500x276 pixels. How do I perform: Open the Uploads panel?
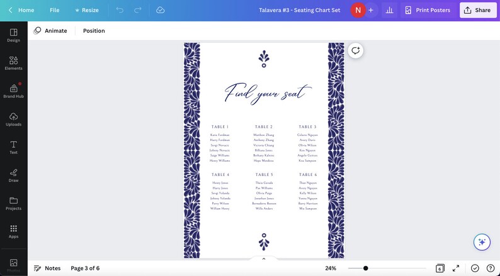[13, 119]
